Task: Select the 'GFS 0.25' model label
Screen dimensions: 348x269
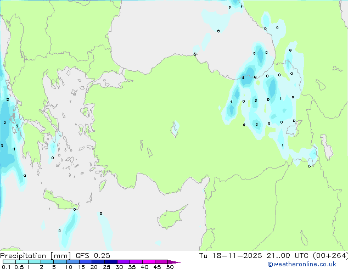Action: pyautogui.click(x=93, y=256)
